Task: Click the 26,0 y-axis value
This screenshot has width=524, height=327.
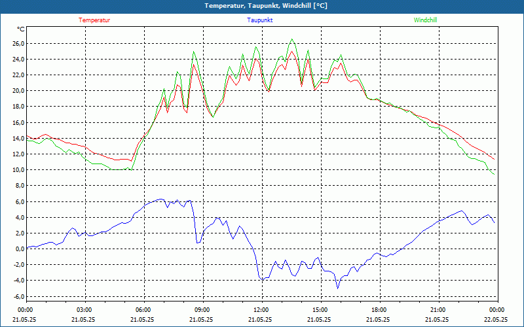Action: coord(18,44)
